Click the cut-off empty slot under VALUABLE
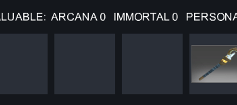Image resolution: width=237 pixels, height=105 pixels. pyautogui.click(x=24, y=64)
